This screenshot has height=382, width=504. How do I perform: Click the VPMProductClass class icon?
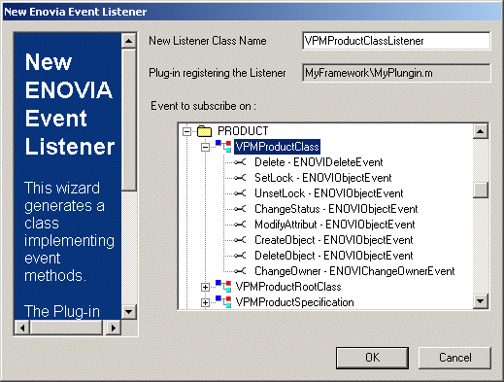coord(223,147)
